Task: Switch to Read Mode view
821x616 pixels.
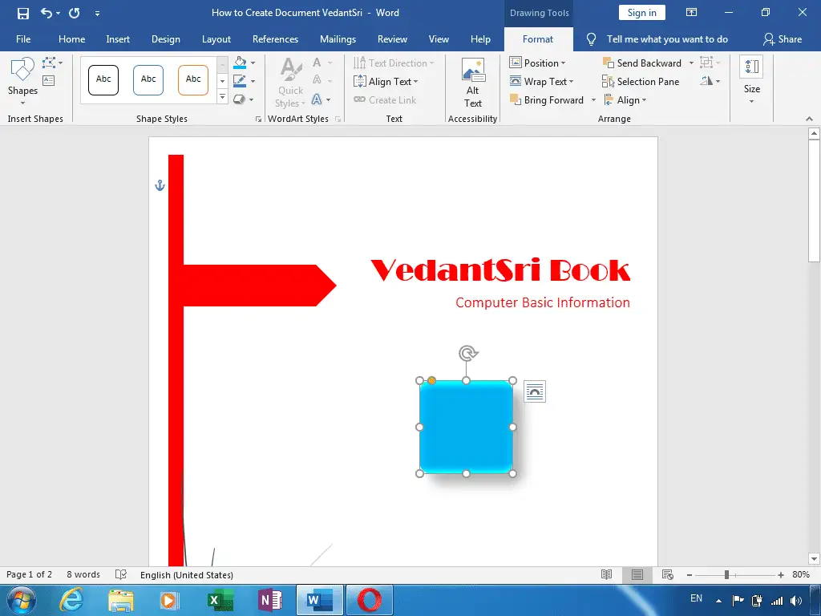Action: pyautogui.click(x=606, y=574)
